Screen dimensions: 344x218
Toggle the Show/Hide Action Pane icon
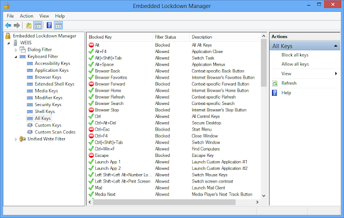point(59,25)
